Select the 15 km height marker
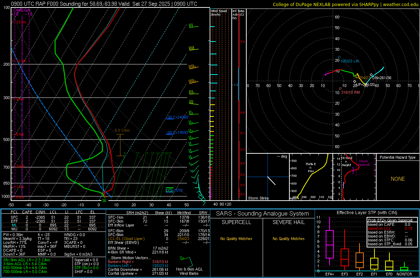The image size is (420, 278). coord(21,22)
